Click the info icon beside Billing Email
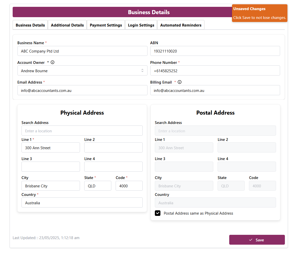Viewport: 295px width, 254px height. point(180,82)
